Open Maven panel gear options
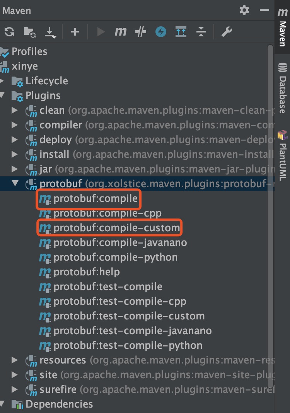 [244, 10]
